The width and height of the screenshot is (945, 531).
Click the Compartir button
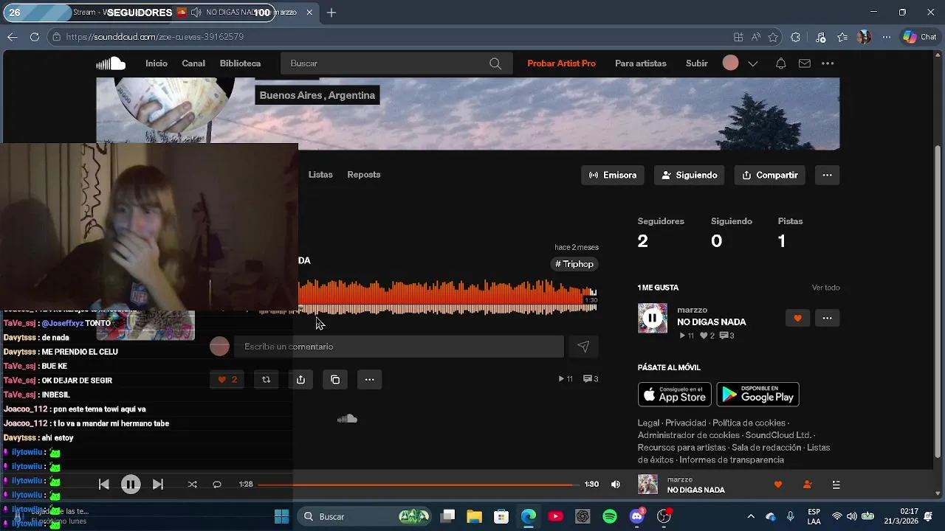coord(769,175)
